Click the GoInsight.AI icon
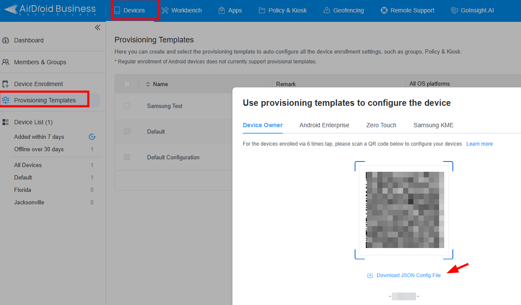The image size is (521, 305). (x=455, y=10)
